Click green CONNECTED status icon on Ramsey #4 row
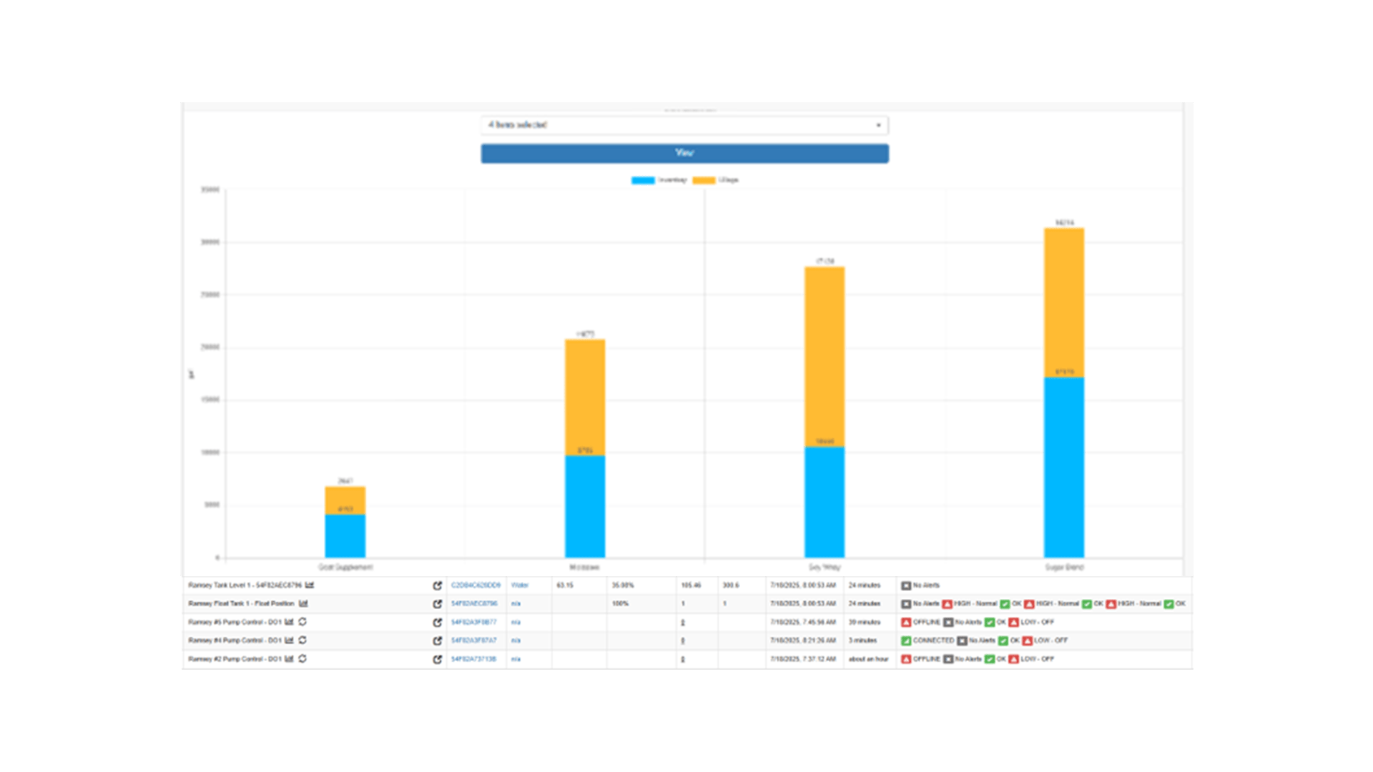This screenshot has width=1373, height=772. coord(906,640)
